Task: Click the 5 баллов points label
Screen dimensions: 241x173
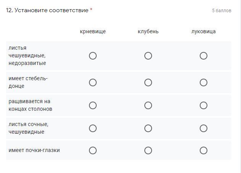Action: coord(222,11)
